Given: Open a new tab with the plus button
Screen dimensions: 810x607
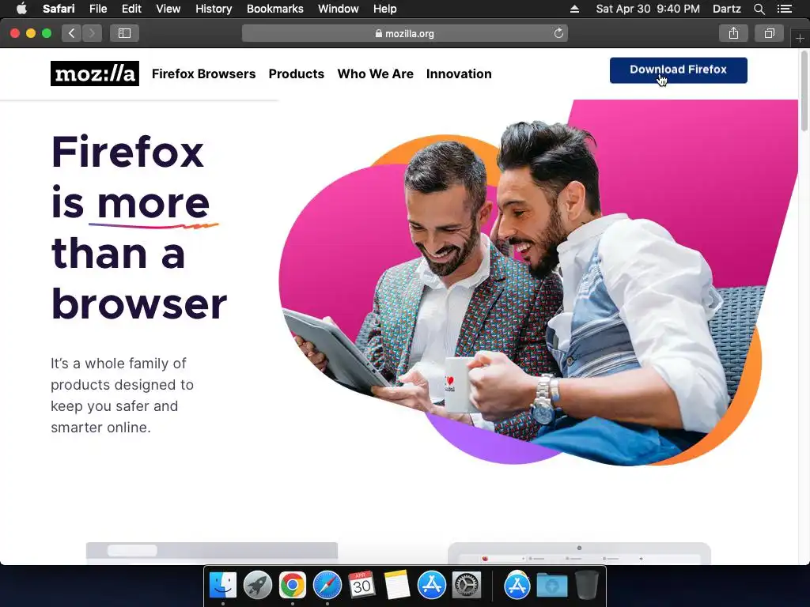Looking at the screenshot, I should coord(801,39).
